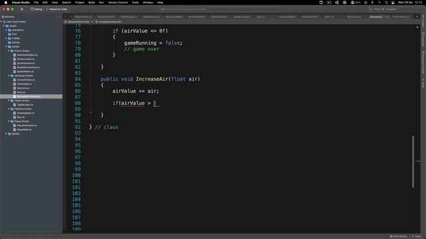
Task: Collapse the Gameplay Scripts folder
Action: 9,76
